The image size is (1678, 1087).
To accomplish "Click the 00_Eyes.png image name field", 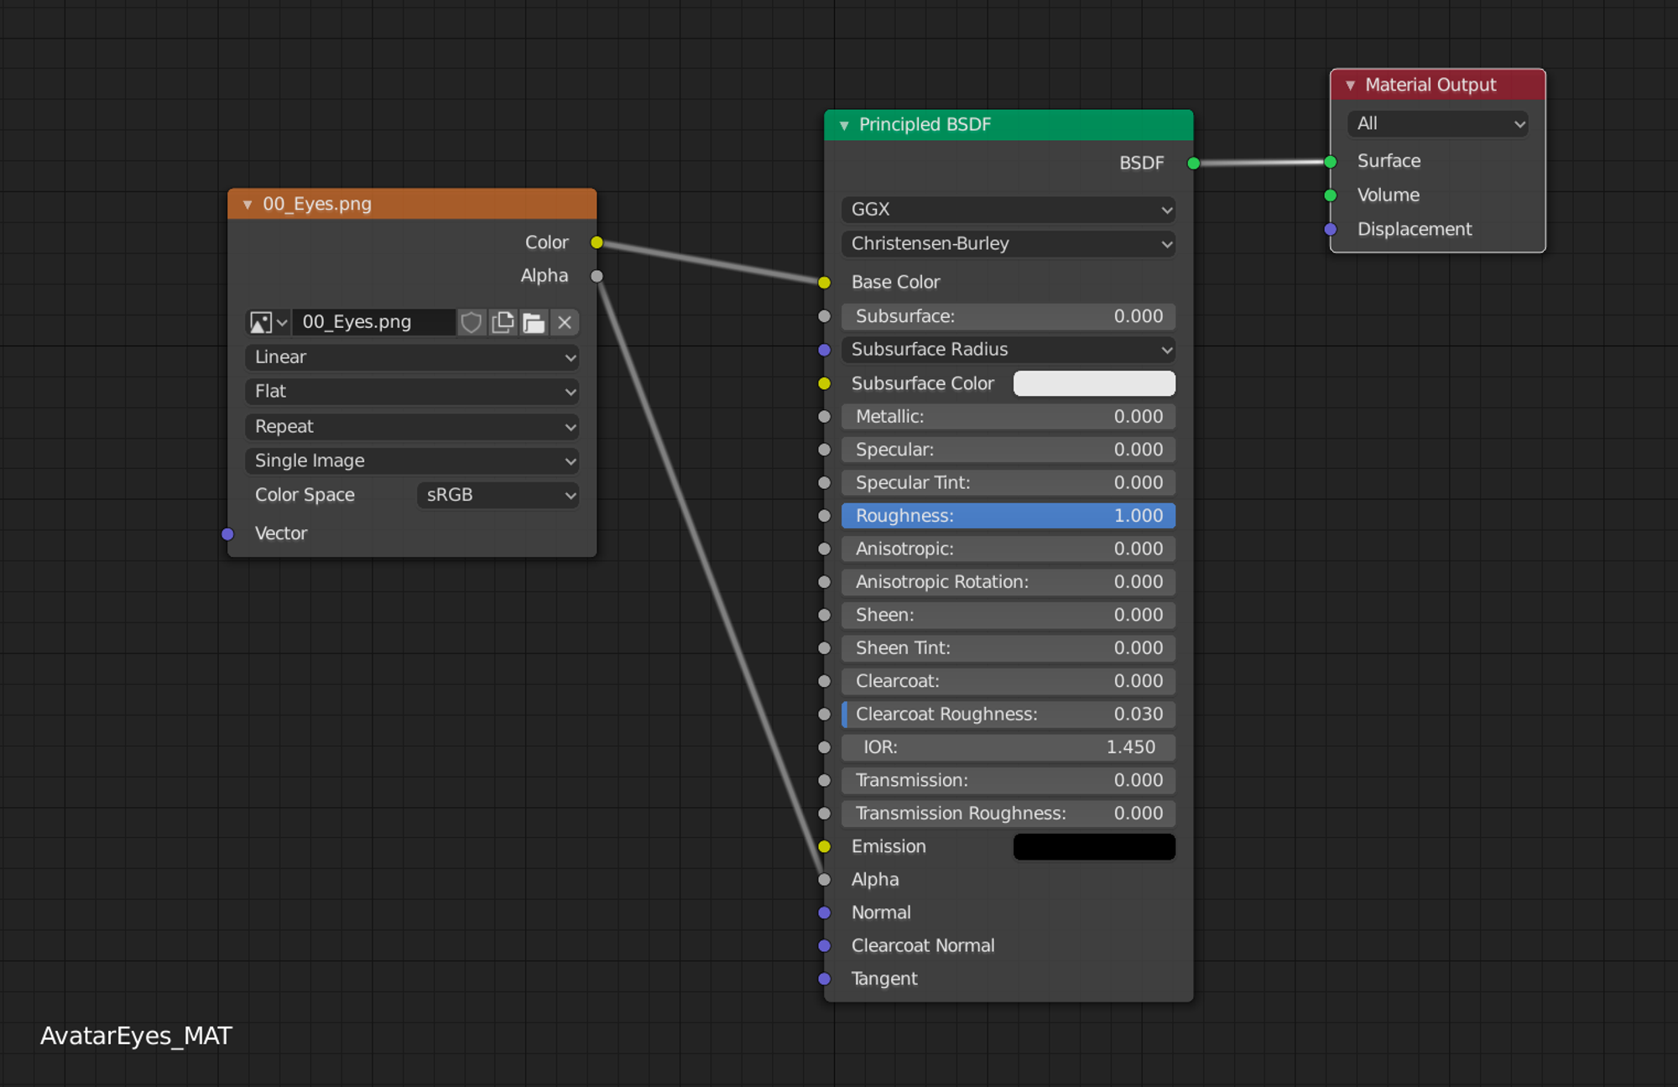I will coord(373,323).
